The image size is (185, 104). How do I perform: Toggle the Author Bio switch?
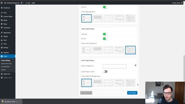tap(105, 34)
